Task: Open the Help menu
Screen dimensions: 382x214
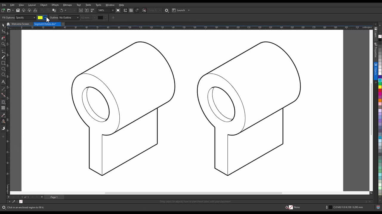Action: coord(121,5)
